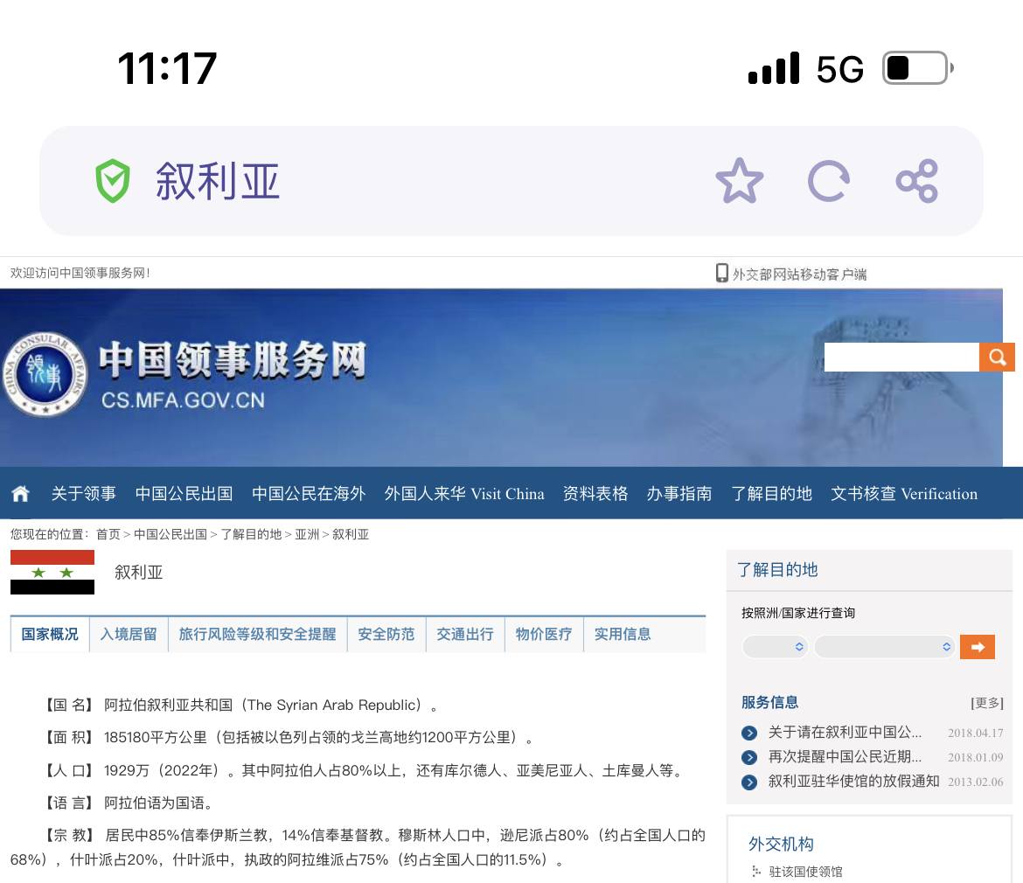Tap the mobile phone client icon

point(721,273)
